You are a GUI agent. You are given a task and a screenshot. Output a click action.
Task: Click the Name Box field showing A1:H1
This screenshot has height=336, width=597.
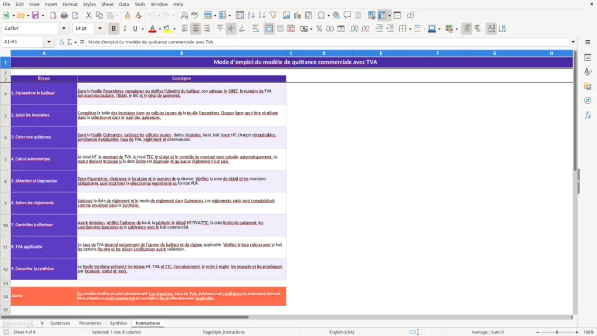tap(23, 42)
